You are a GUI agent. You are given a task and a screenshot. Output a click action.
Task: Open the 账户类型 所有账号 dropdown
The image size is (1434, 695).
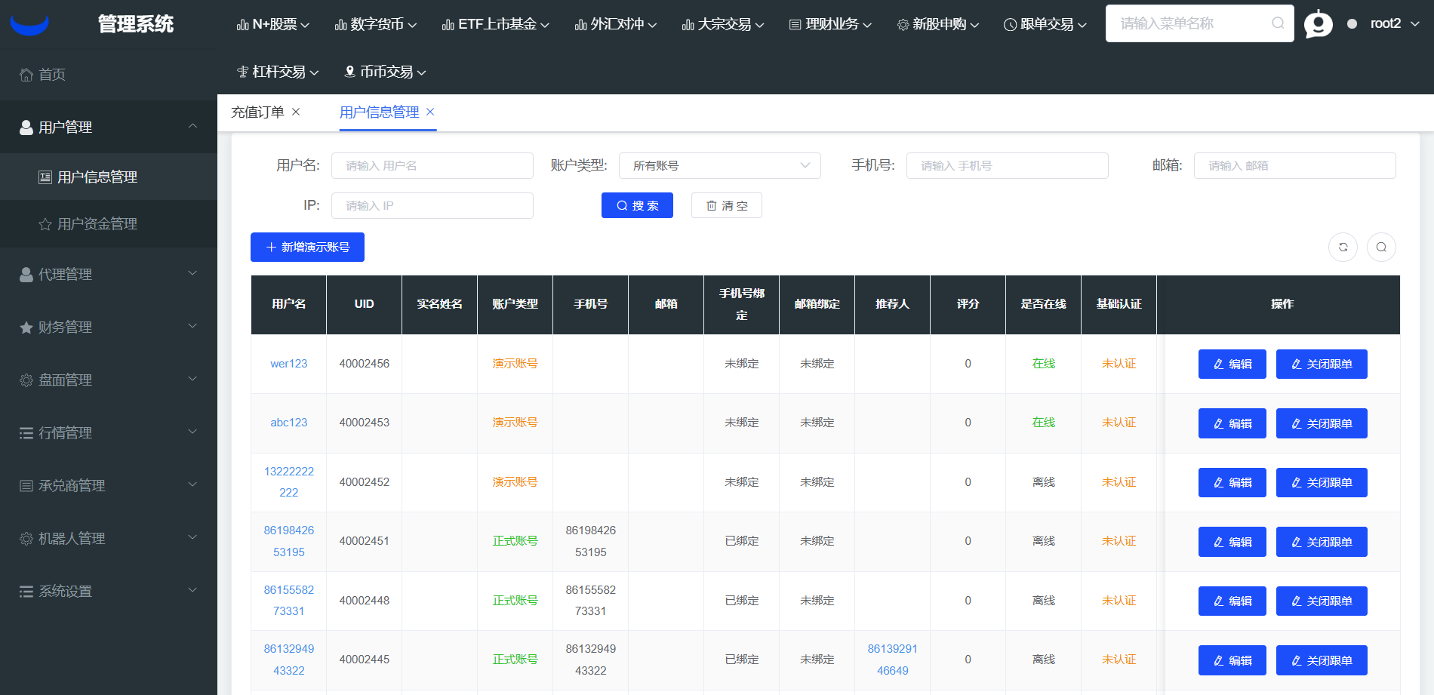coord(720,165)
